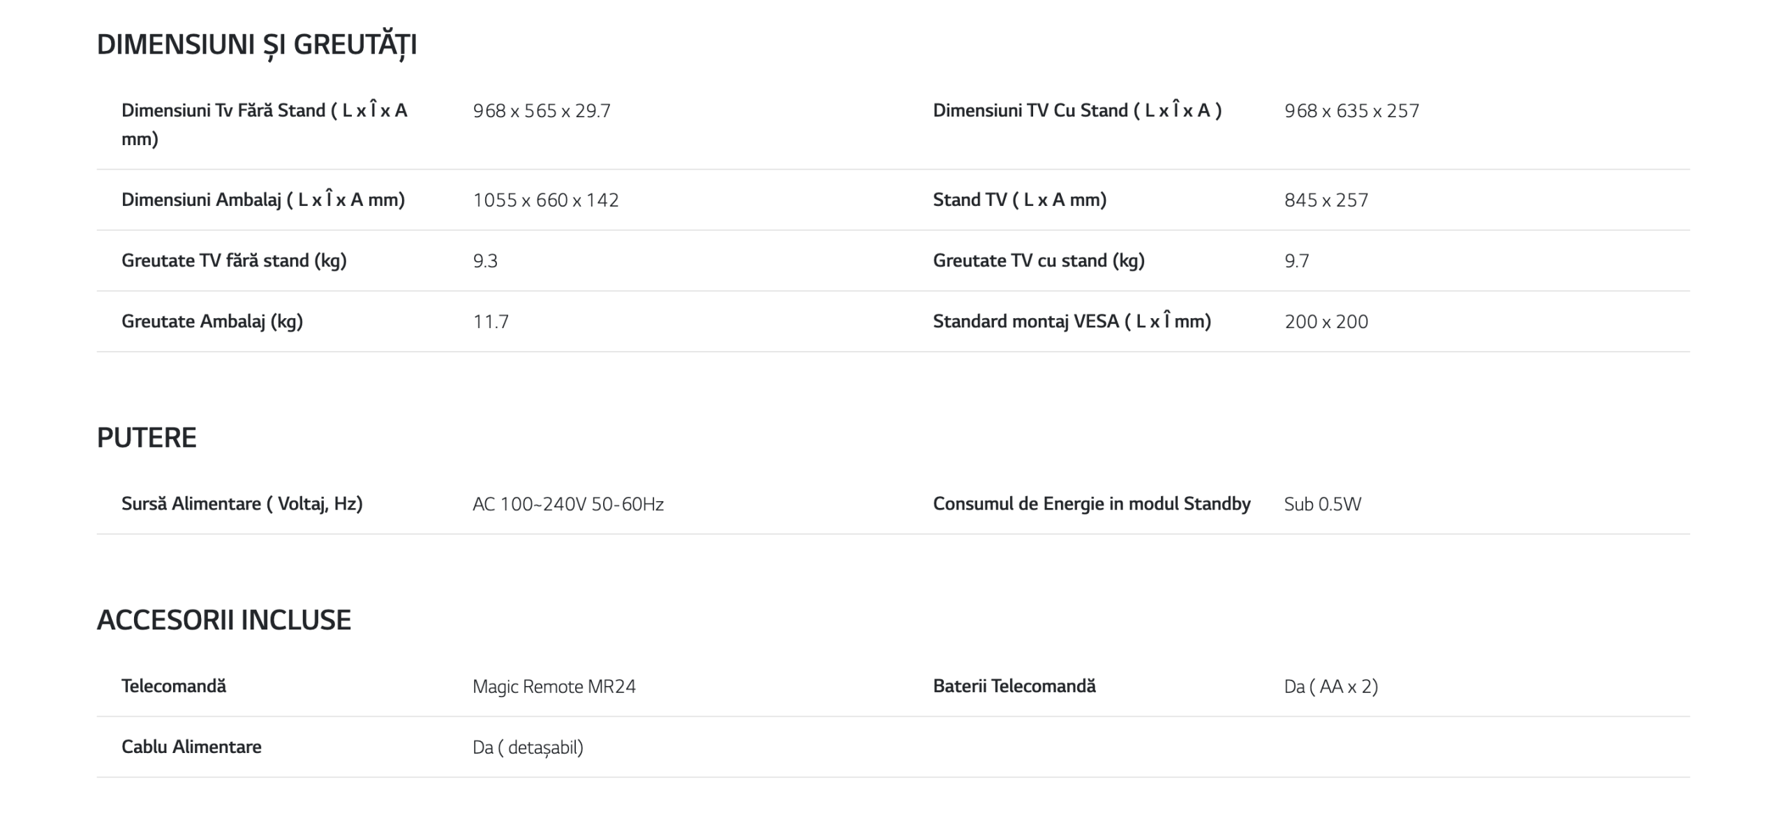Select the Dimensiuni Ambalaj label

click(263, 200)
